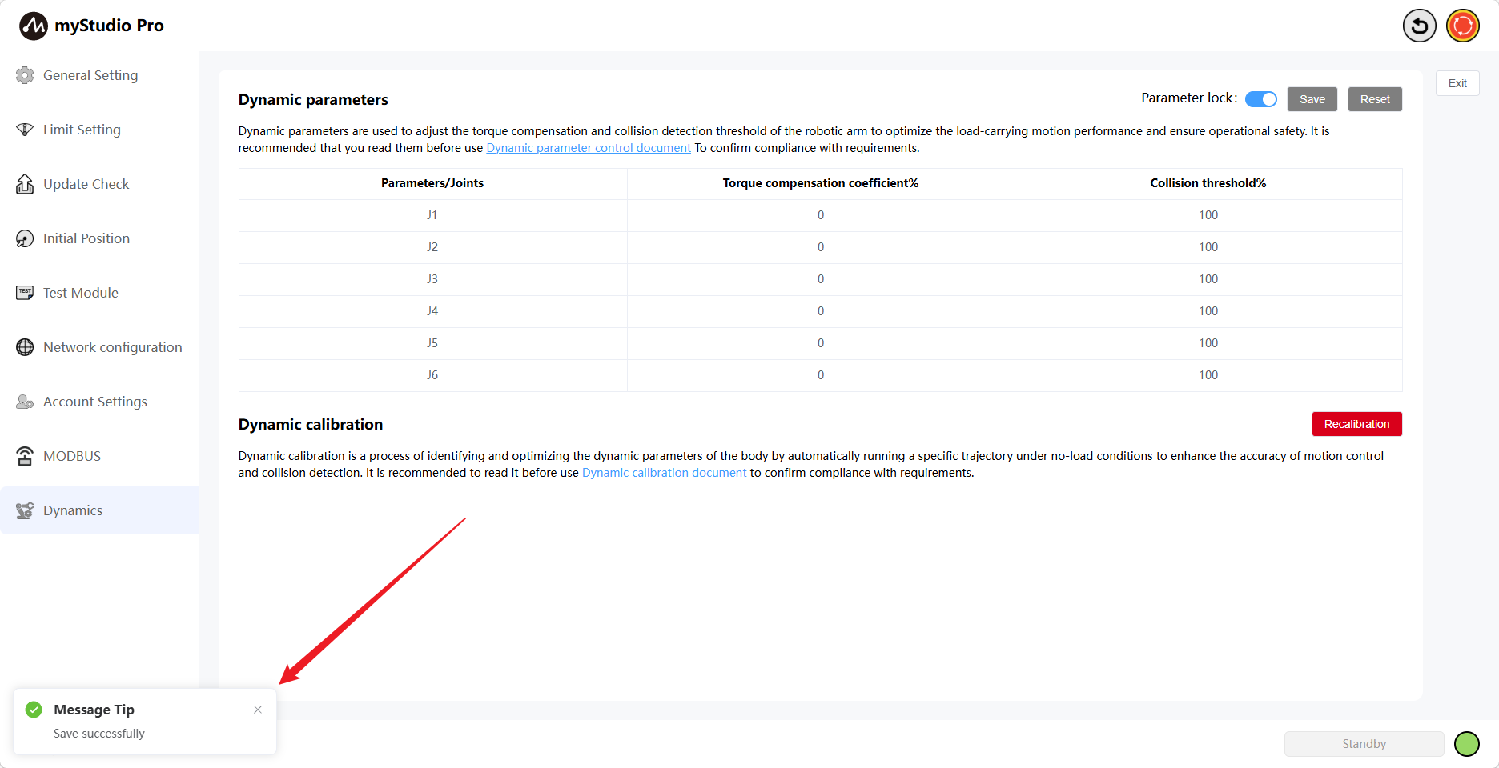Click the Test Module icon
This screenshot has width=1499, height=768.
tap(25, 293)
